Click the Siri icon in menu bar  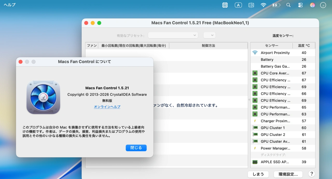point(313,5)
